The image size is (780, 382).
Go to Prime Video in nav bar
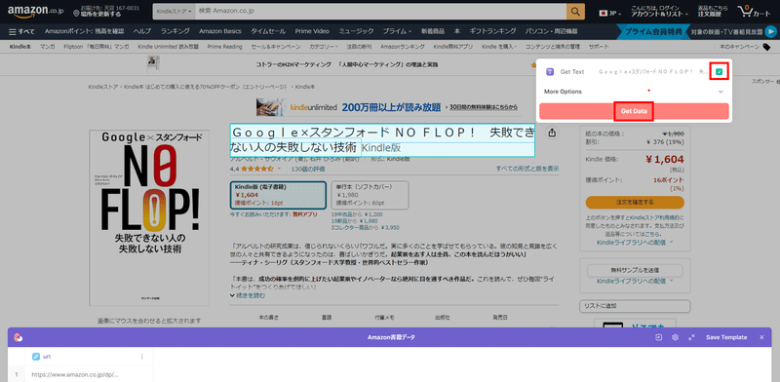click(x=312, y=31)
